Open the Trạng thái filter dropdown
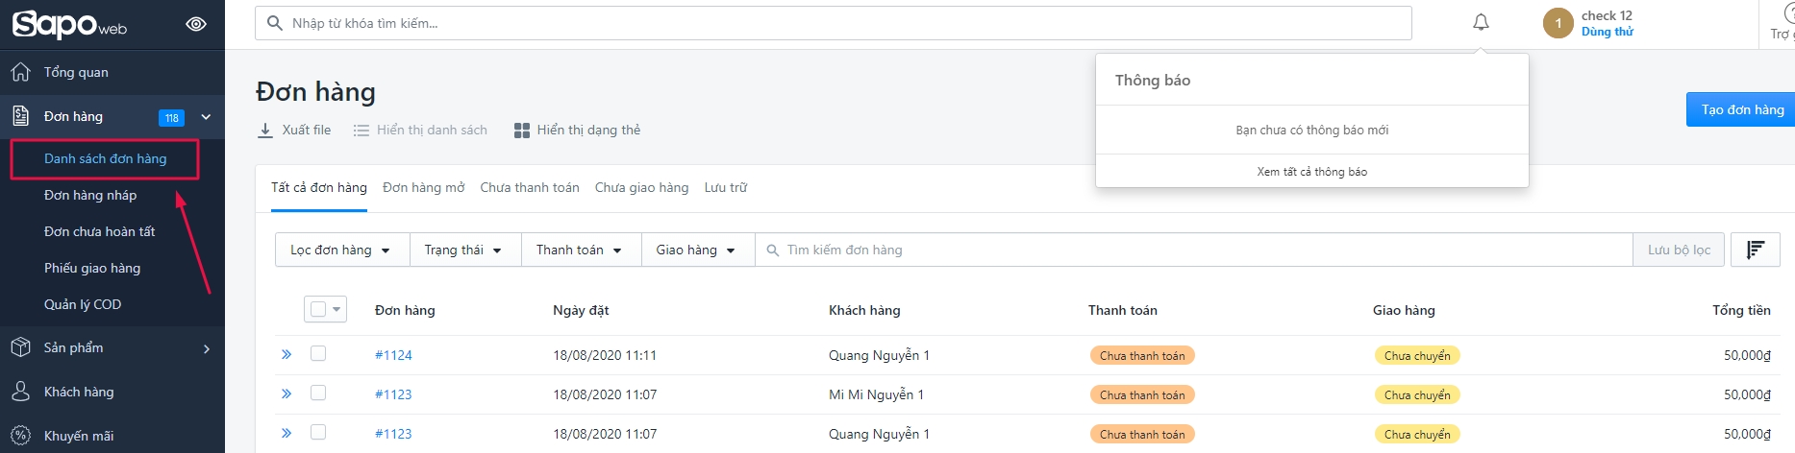This screenshot has width=1795, height=453. (x=463, y=250)
